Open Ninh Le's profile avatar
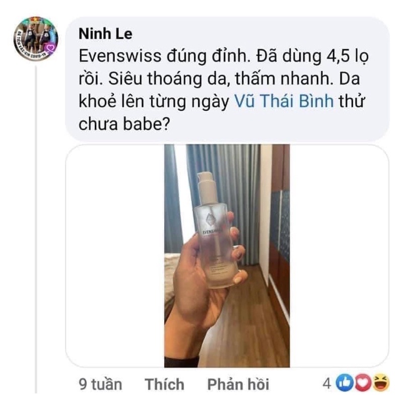The width and height of the screenshot is (403, 403). (36, 39)
